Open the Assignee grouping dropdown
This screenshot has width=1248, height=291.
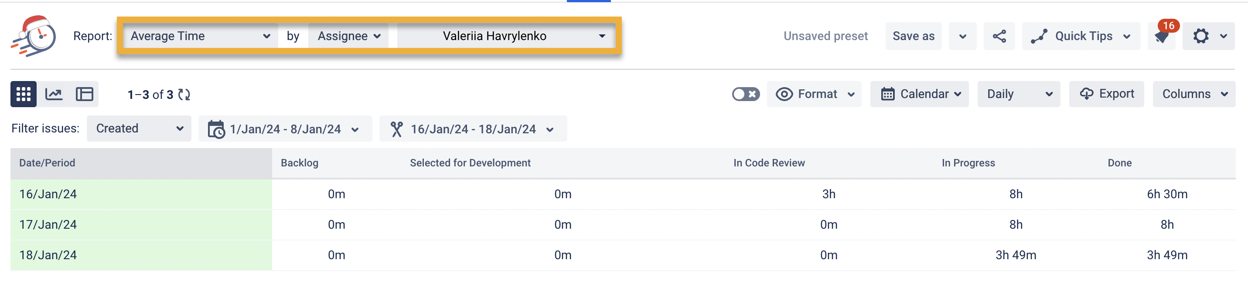pyautogui.click(x=348, y=36)
